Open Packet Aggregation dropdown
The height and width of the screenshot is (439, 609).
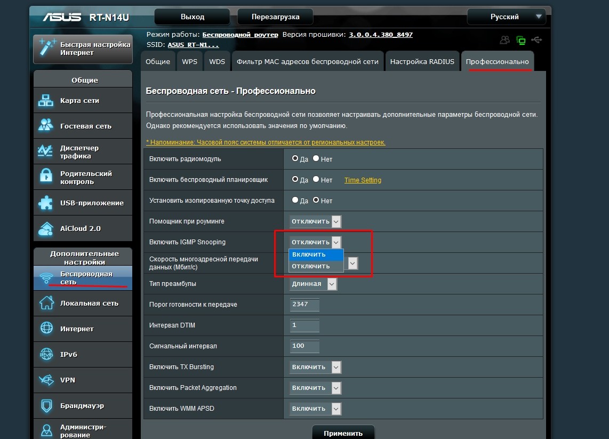[315, 388]
